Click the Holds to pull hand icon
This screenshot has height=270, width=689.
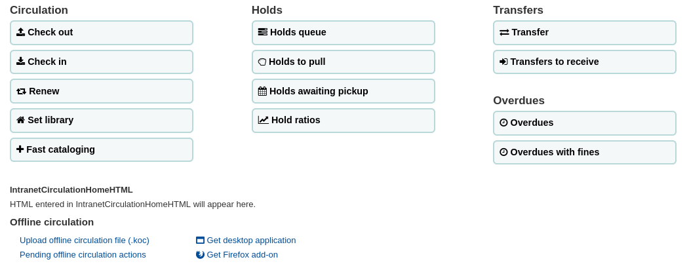pyautogui.click(x=262, y=62)
